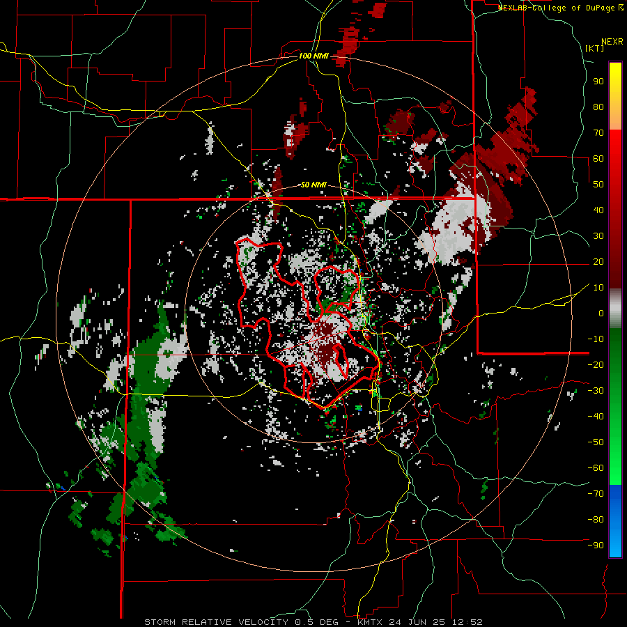Click the "100 NMI" range ring label
The image size is (627, 627).
[x=313, y=56]
